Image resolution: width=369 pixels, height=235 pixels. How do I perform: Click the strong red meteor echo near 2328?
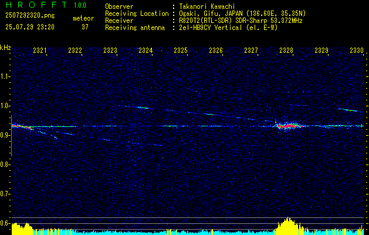pyautogui.click(x=289, y=126)
